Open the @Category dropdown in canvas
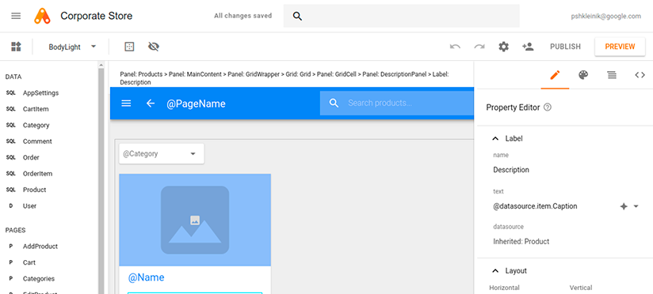Image resolution: width=653 pixels, height=294 pixels. click(x=162, y=153)
